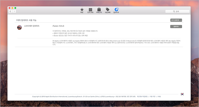Click the 모두 업데이트 update all button
199x107 pixels.
[175, 20]
